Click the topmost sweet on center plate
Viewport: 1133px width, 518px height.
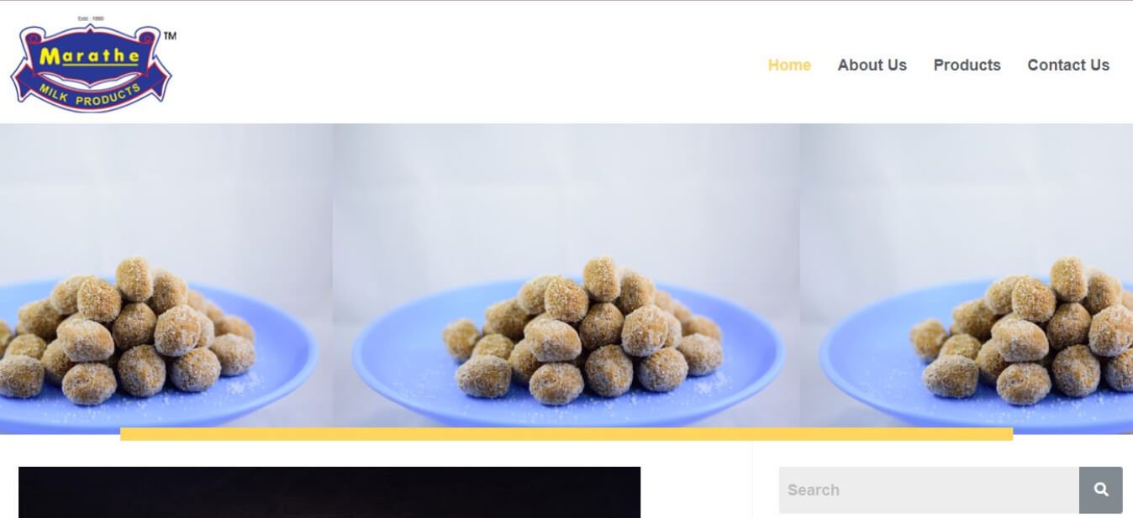coord(601,279)
